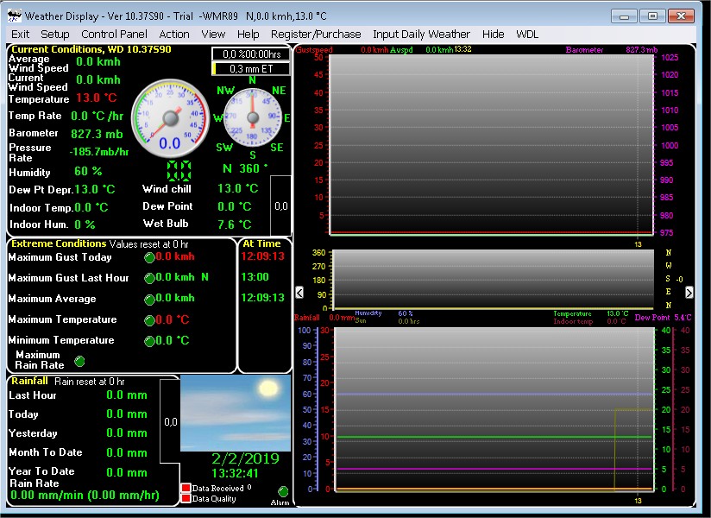Click the Temperature 13.0 °C reading
Viewport: 711px width, 518px height.
[x=96, y=98]
